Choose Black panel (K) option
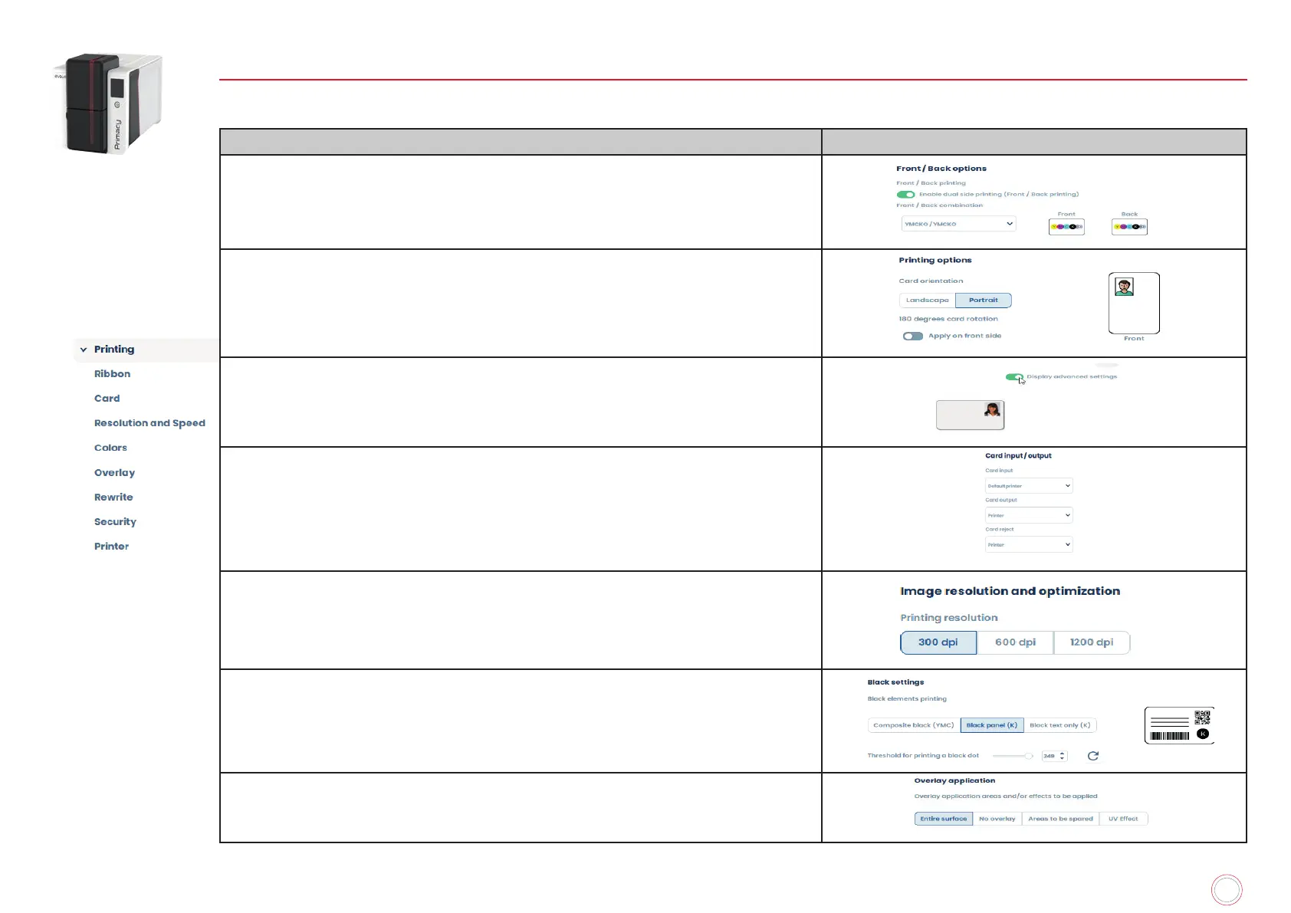The image size is (1291, 913). coord(992,725)
